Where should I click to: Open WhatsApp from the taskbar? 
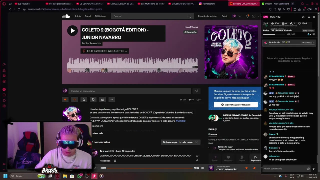pyautogui.click(x=79, y=176)
